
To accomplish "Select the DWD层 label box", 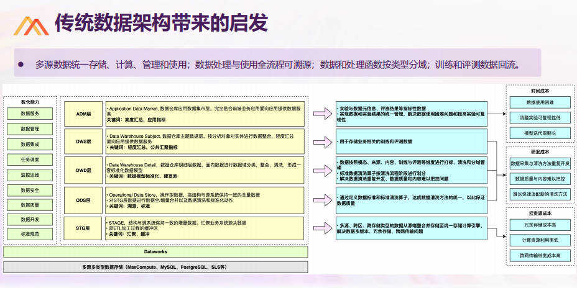I will 83,170.
